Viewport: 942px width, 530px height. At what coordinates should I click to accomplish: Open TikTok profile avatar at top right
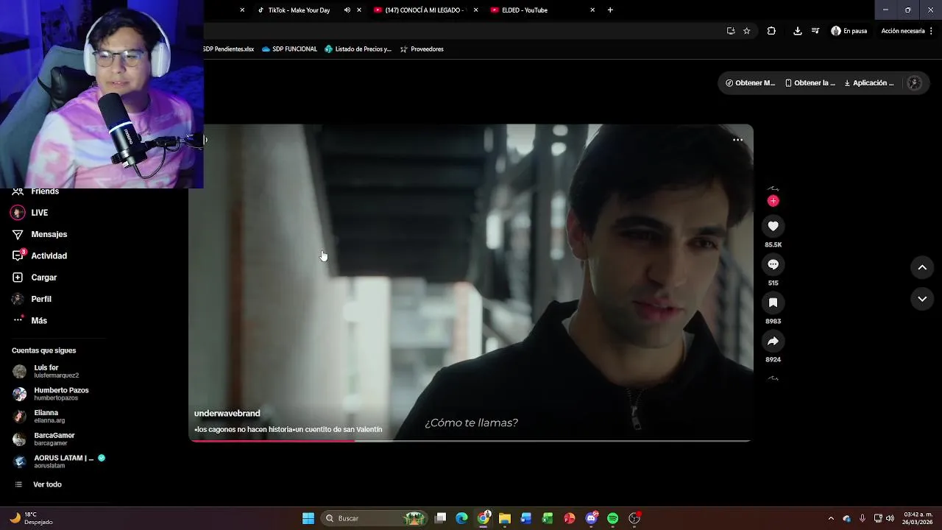coord(915,83)
